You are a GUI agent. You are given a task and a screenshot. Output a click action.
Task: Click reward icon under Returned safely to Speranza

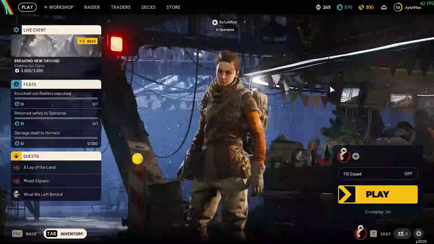point(17,124)
